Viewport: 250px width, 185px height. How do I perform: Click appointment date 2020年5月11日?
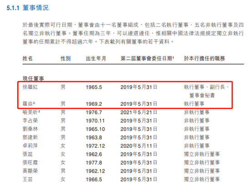click(139, 146)
